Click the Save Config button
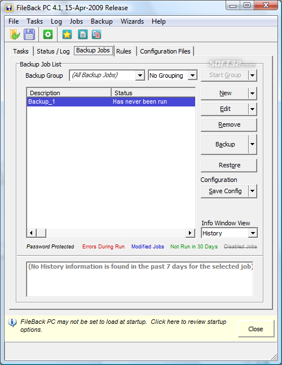This screenshot has width=282, height=365. [x=225, y=191]
